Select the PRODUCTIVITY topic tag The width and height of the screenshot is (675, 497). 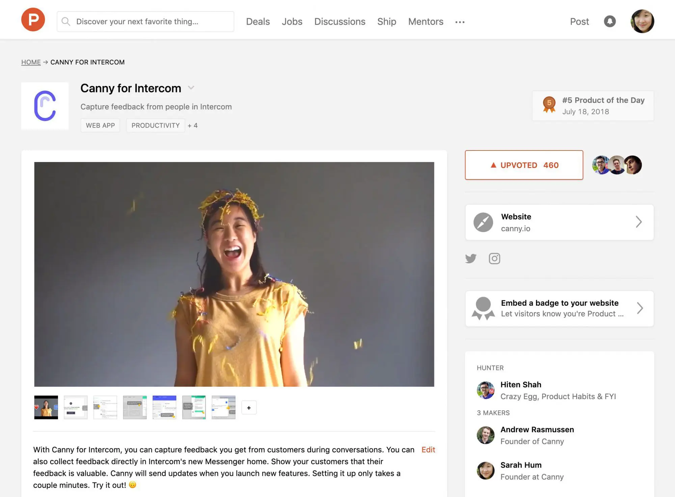tap(155, 126)
